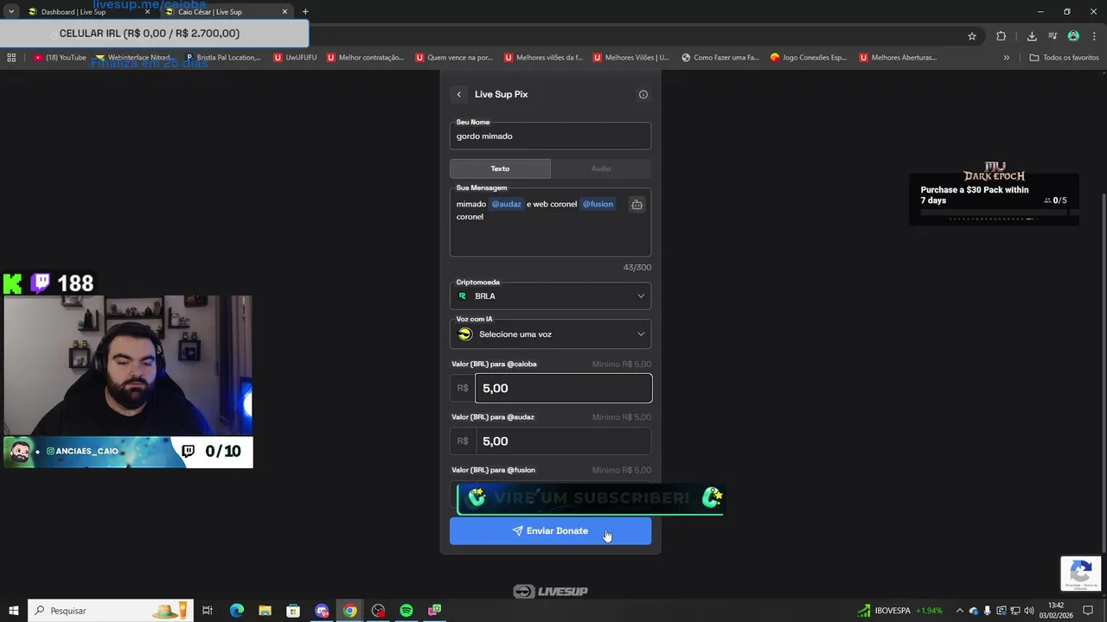Open the IBOVESPA stock widget in taskbar
This screenshot has height=622, width=1107.
[899, 611]
